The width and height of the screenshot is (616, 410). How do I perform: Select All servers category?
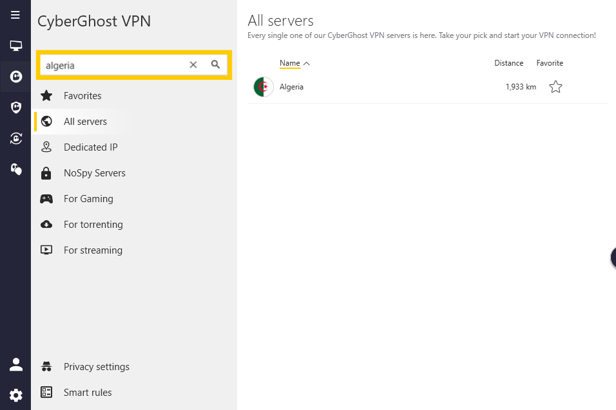[x=85, y=122]
